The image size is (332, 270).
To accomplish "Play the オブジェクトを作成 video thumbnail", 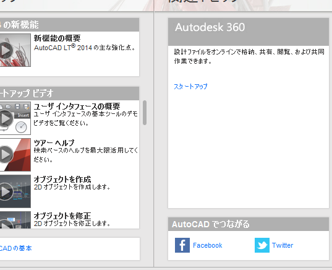I will (x=15, y=191).
